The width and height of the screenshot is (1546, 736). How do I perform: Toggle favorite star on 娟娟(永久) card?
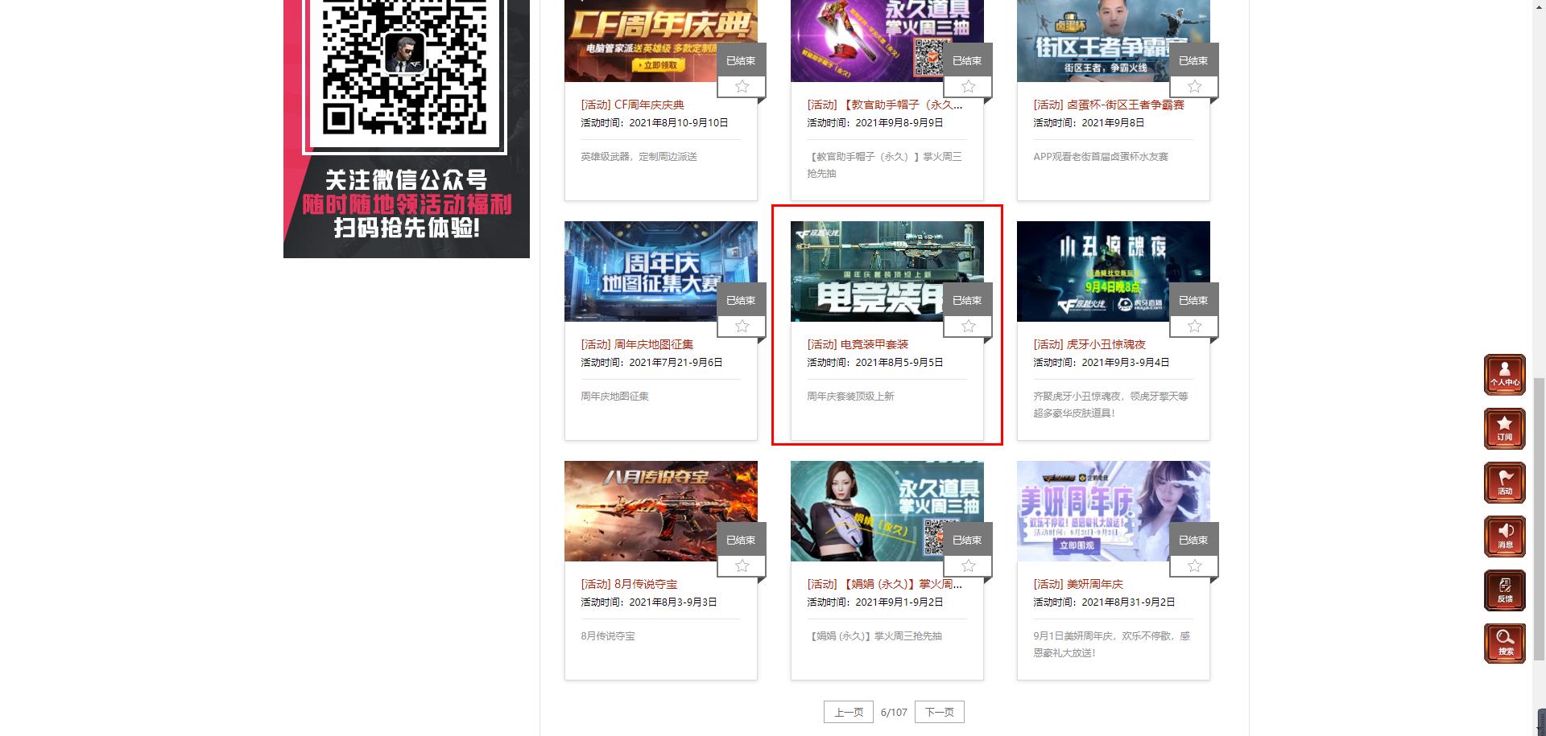pos(968,566)
